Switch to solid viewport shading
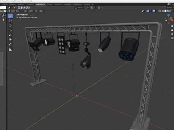The image size is (174, 130). (165, 11)
